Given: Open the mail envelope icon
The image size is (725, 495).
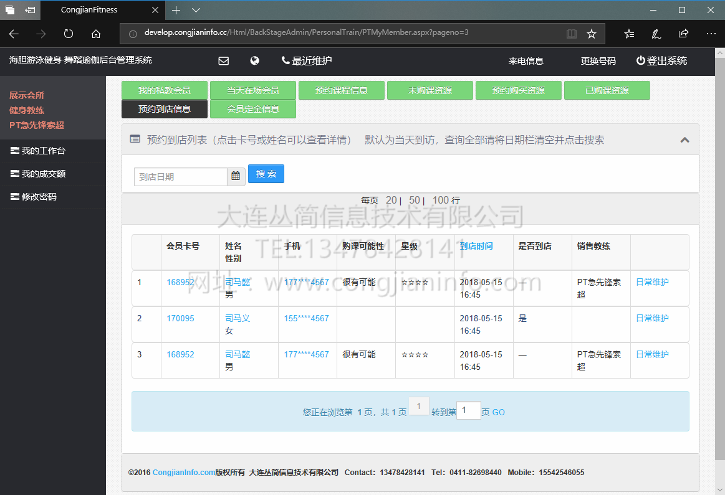Looking at the screenshot, I should [x=224, y=61].
